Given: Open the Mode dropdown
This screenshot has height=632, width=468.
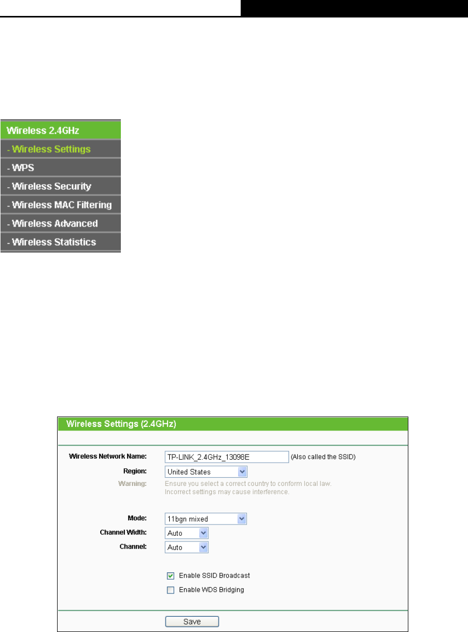Looking at the screenshot, I should [206, 519].
